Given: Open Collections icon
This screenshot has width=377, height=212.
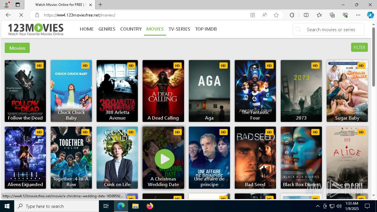Looking at the screenshot, I should coord(332,15).
